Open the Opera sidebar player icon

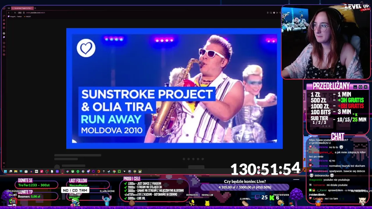pyautogui.click(x=4, y=43)
